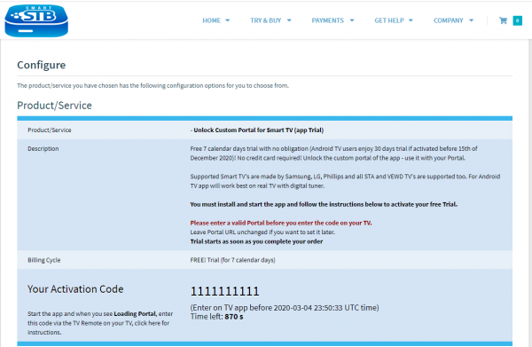Click the red valid Portal warning text
Image resolution: width=532 pixels, height=347 pixels.
coord(281,223)
